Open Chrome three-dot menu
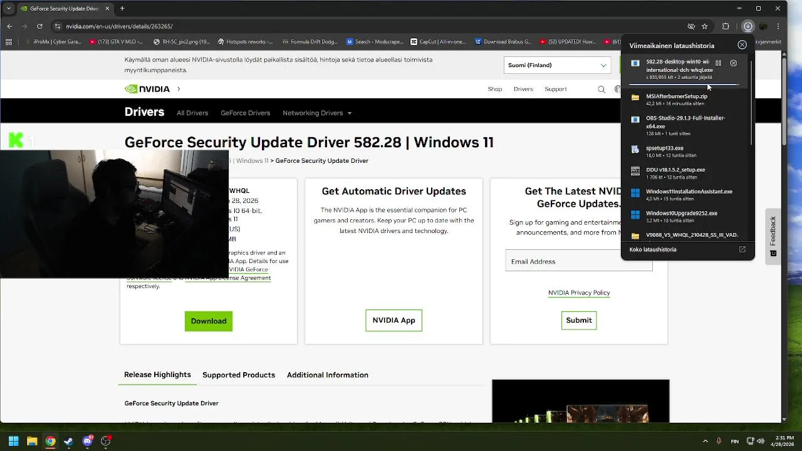Image resolution: width=802 pixels, height=451 pixels. point(778,26)
